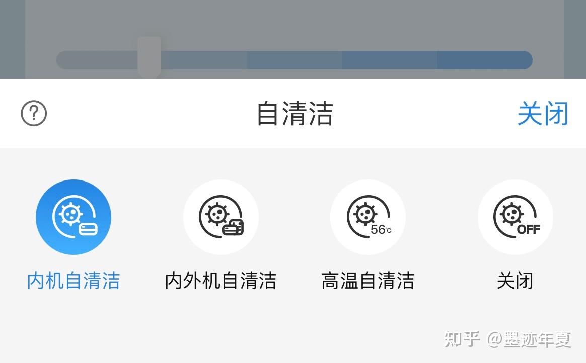Image resolution: width=586 pixels, height=363 pixels.
Task: Click the gray slider handle
Action: [x=150, y=57]
